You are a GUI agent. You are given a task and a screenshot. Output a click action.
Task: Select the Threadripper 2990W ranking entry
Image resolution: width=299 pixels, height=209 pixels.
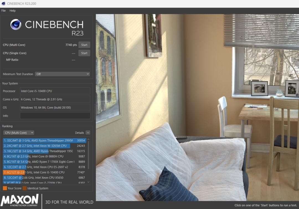(44, 141)
